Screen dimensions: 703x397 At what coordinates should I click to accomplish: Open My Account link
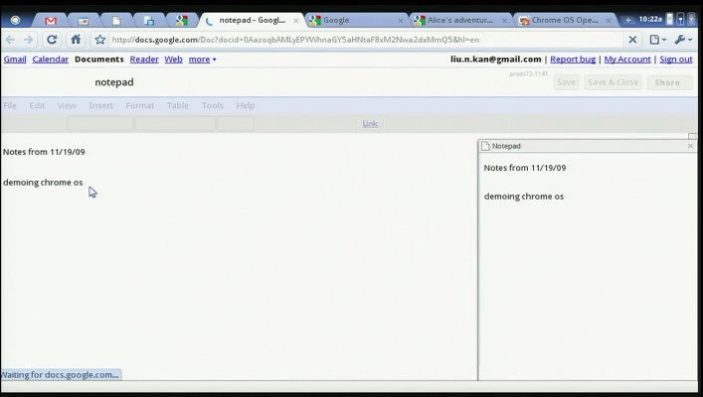click(627, 60)
